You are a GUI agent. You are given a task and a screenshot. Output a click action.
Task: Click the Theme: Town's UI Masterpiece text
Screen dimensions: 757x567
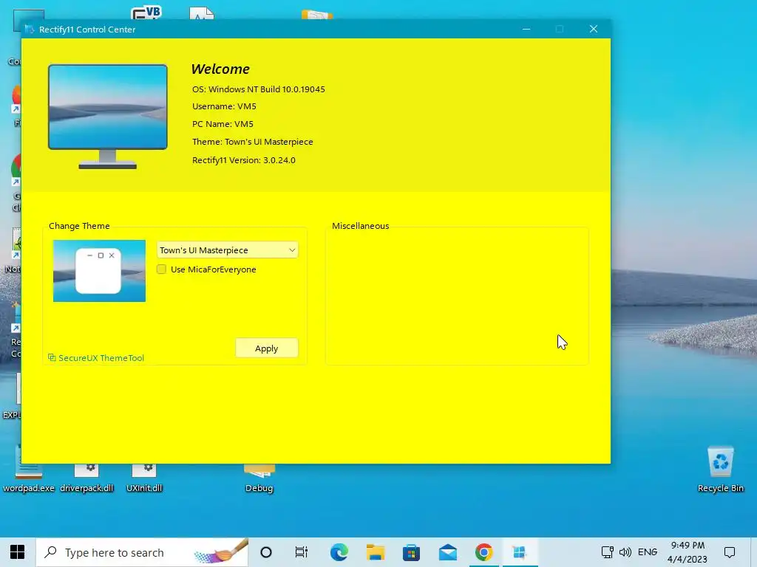[x=253, y=142]
